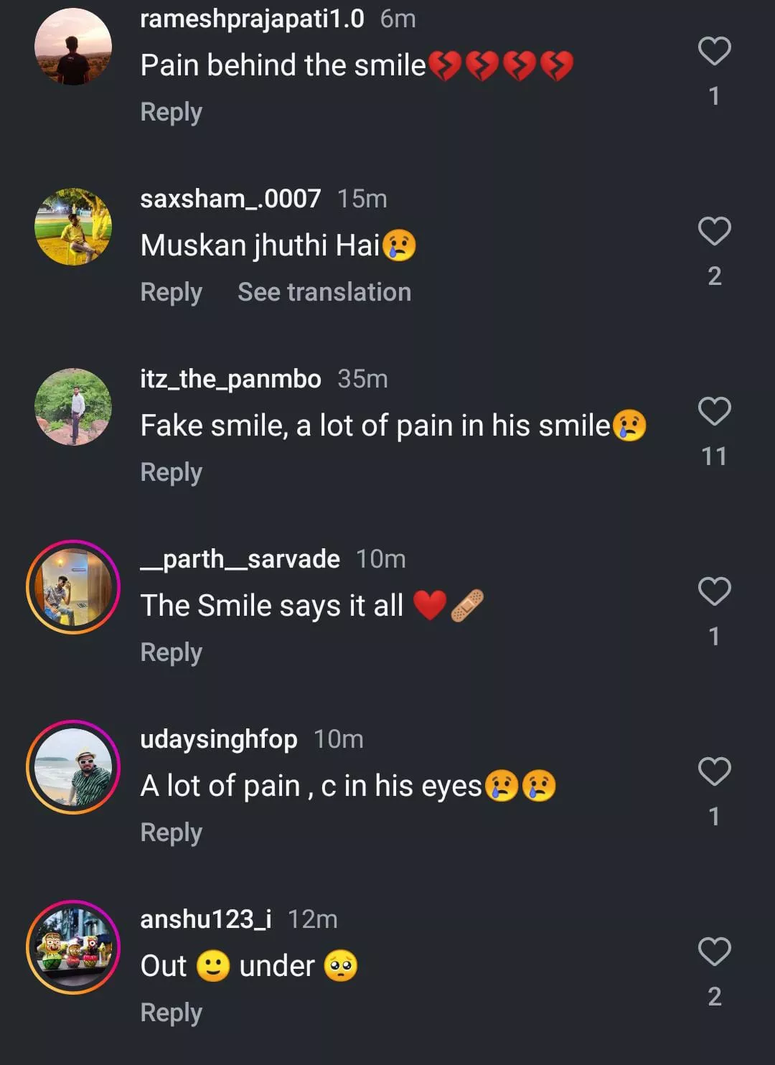Tap the heart on saxsham_.0007's comment

714,231
